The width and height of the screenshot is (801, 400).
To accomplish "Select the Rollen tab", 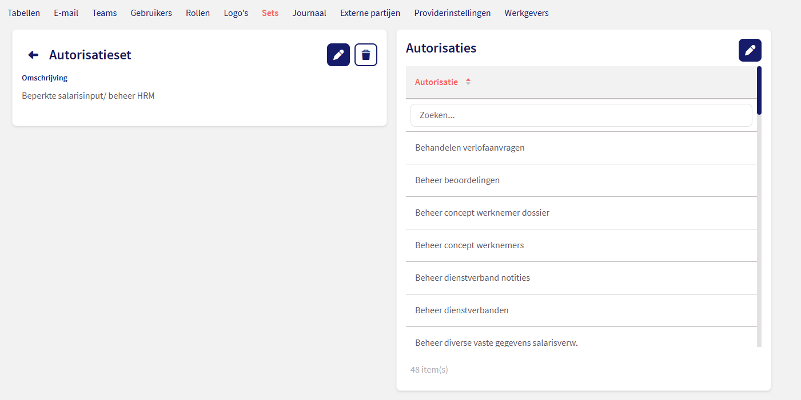I will [198, 13].
